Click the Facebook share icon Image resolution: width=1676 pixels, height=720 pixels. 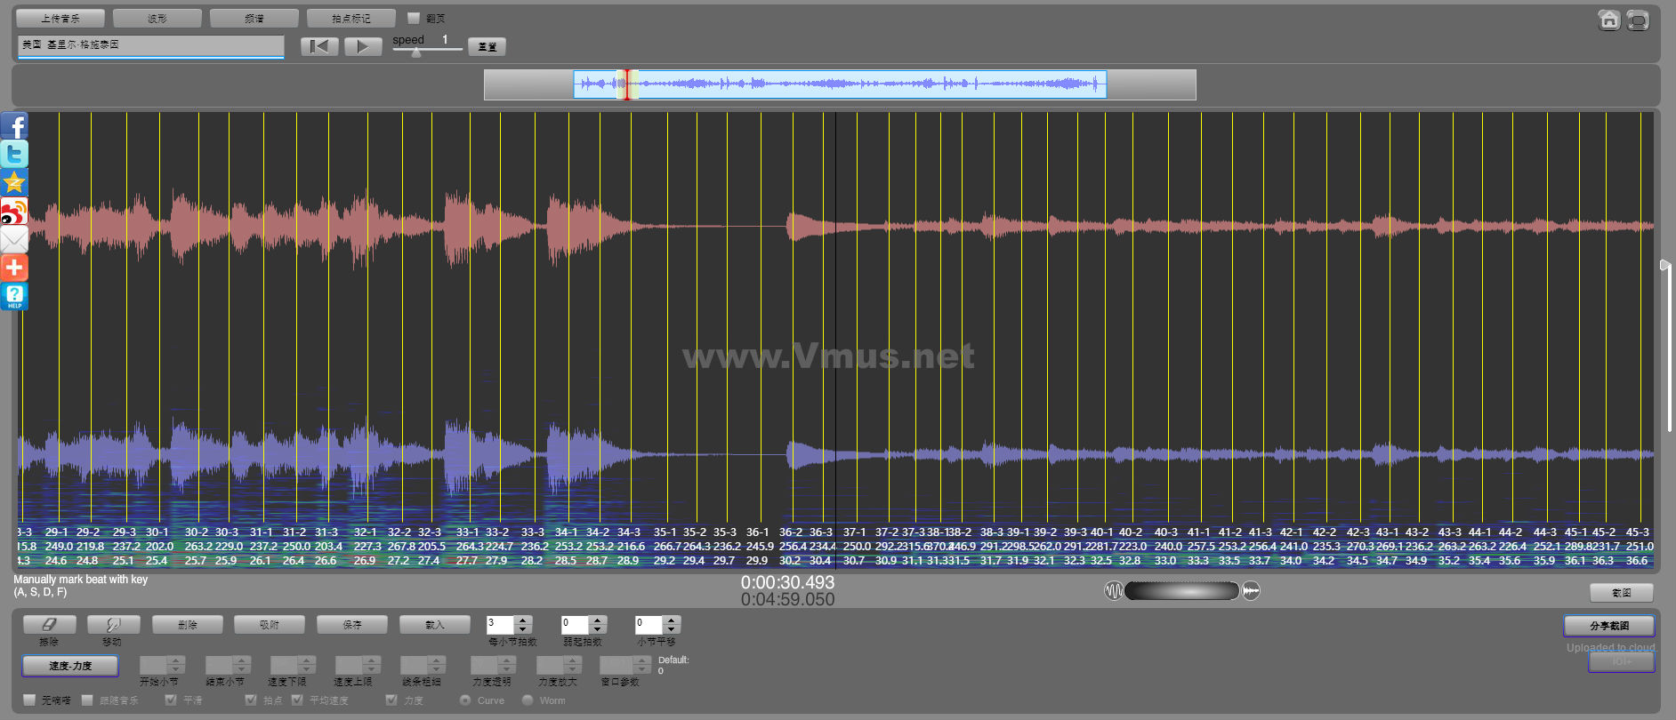15,125
